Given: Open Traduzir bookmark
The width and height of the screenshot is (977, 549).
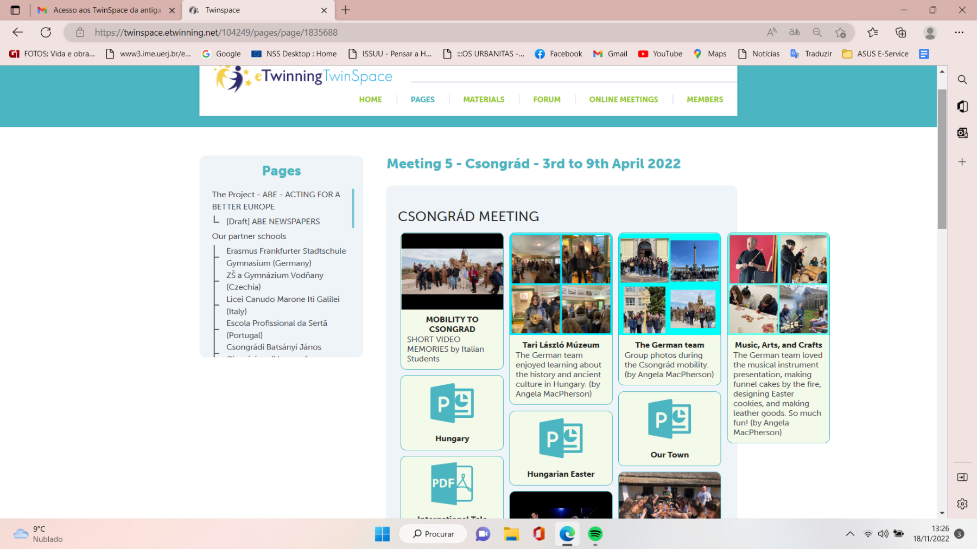Looking at the screenshot, I should 811,54.
